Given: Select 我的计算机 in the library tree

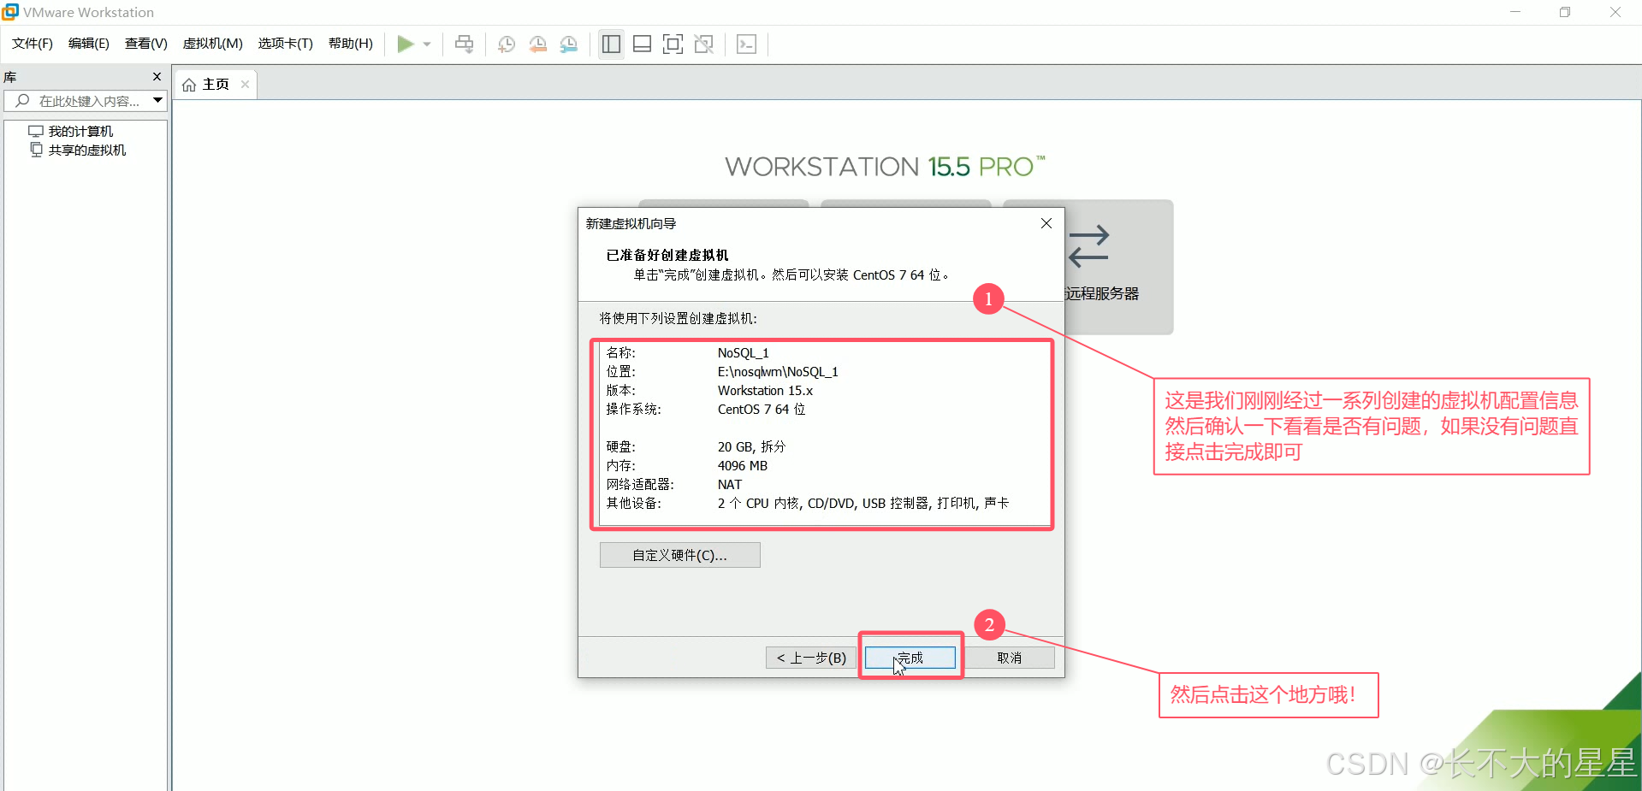Looking at the screenshot, I should [80, 131].
